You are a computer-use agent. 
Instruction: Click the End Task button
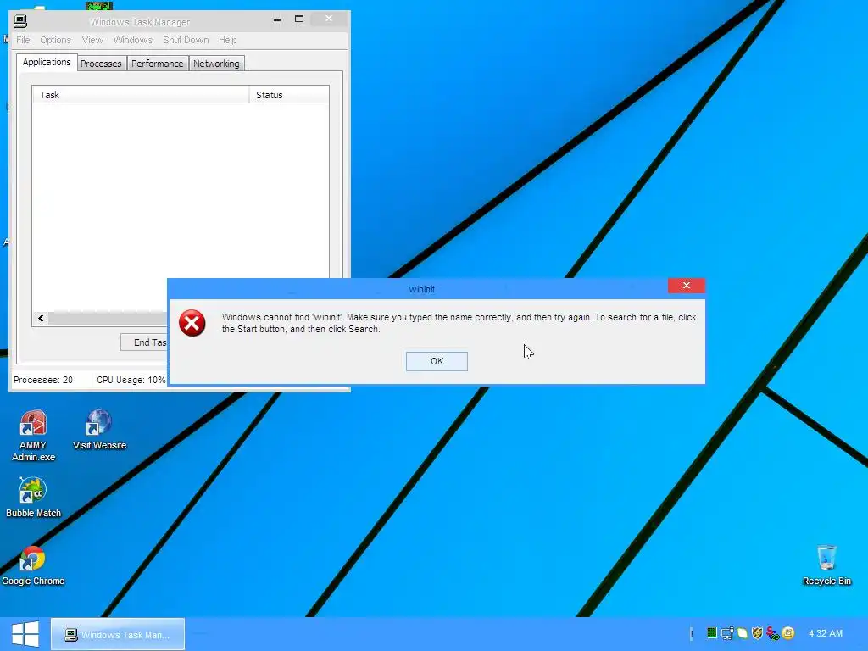pos(144,342)
